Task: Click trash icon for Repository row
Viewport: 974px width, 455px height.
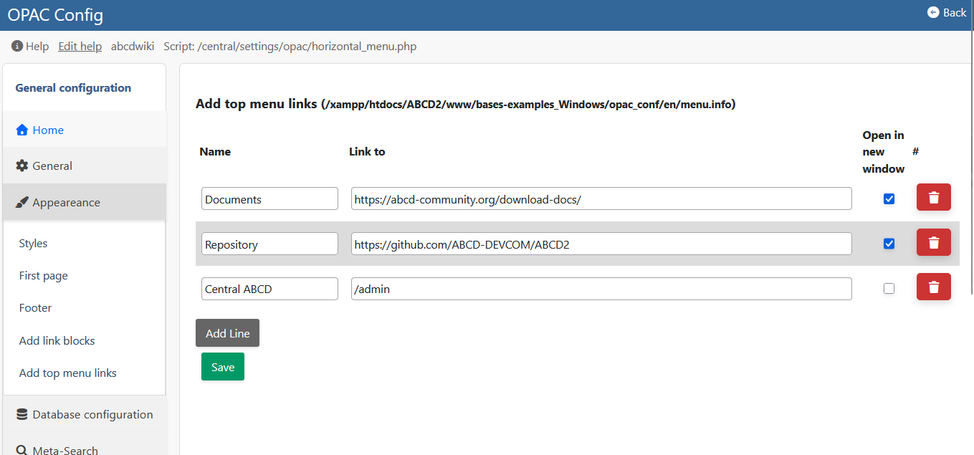Action: 933,243
